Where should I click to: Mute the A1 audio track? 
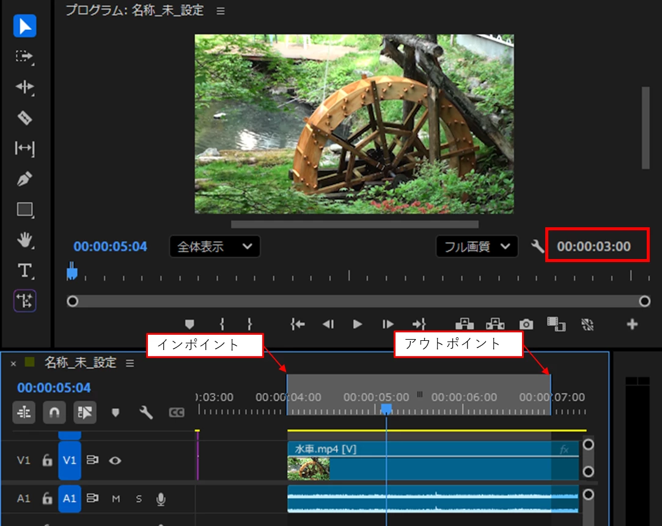click(x=116, y=499)
